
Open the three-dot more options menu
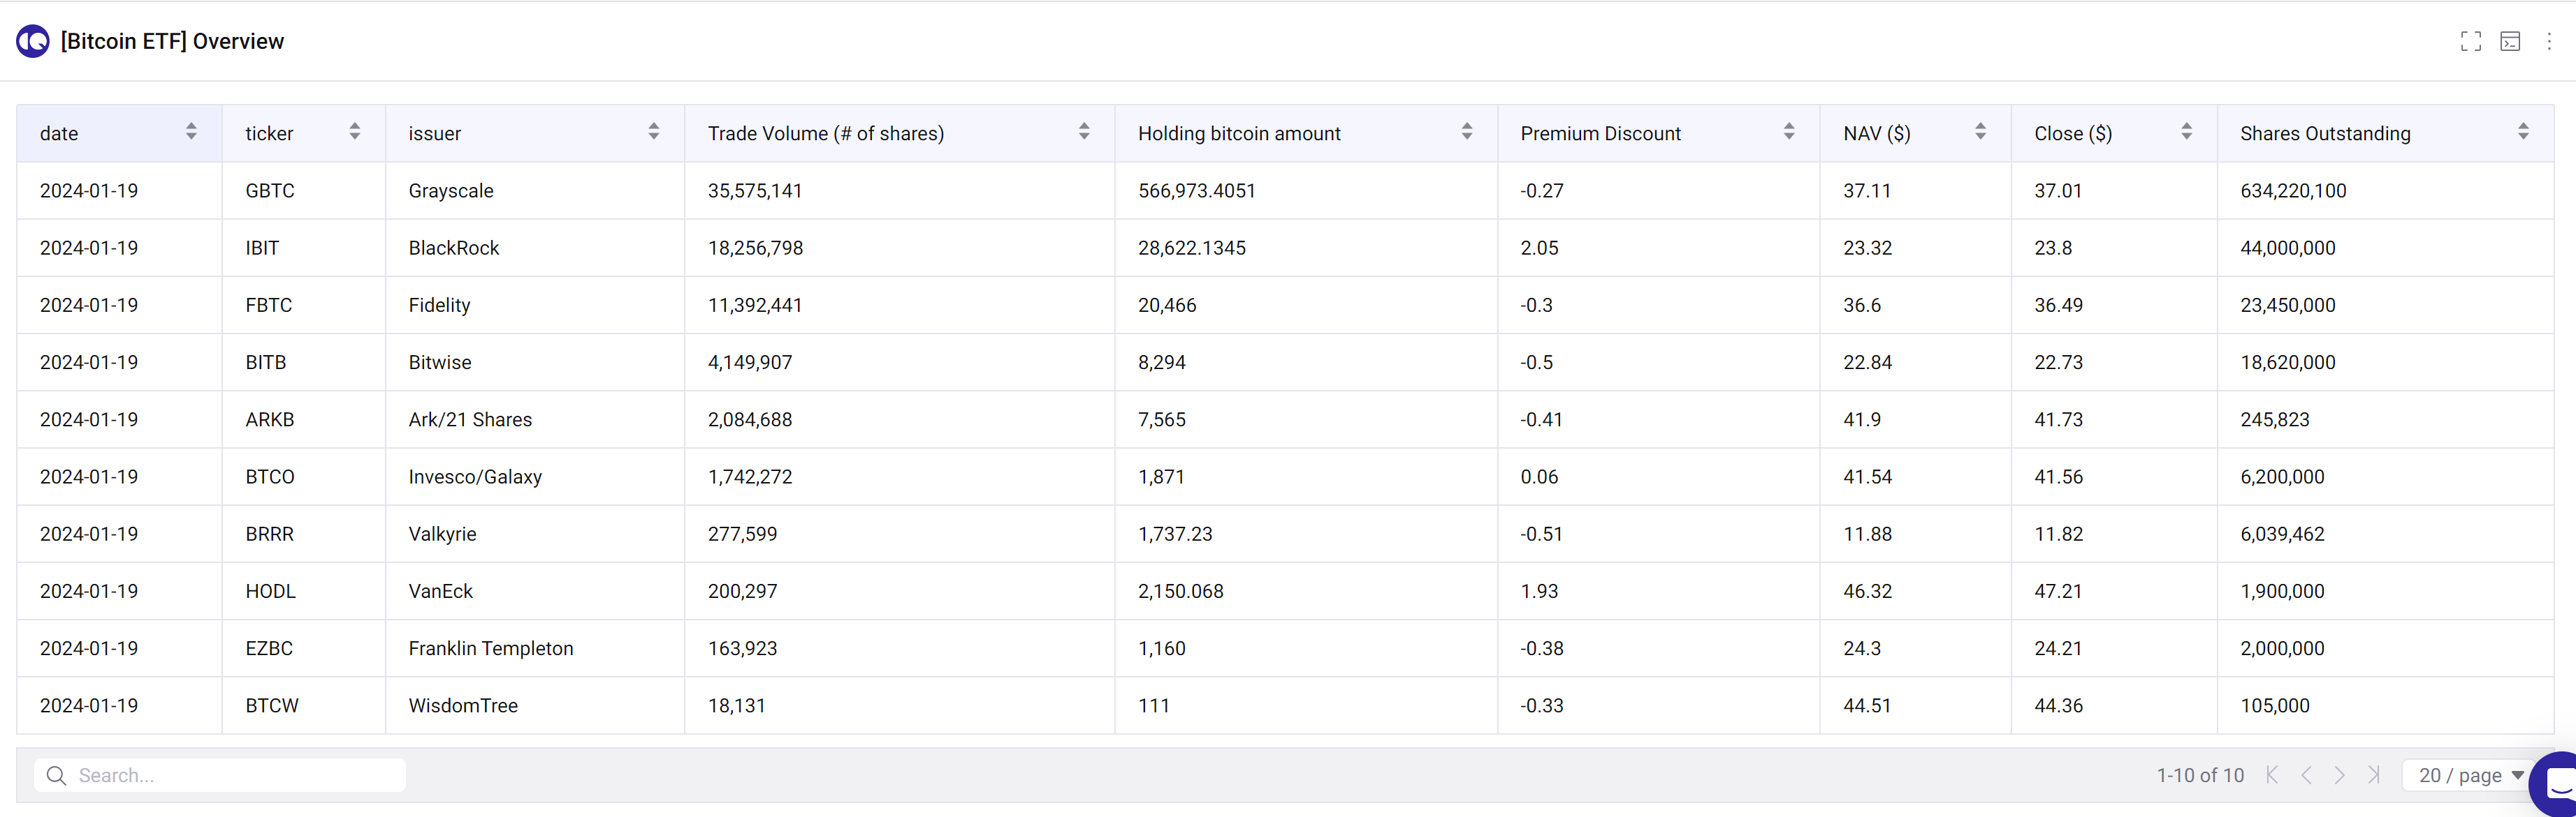(x=2549, y=41)
